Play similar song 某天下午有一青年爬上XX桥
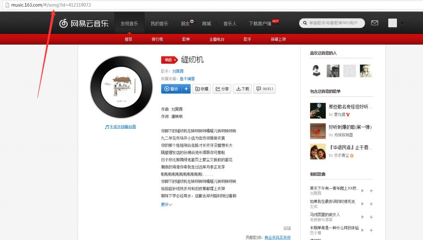423x240 pixels. pyautogui.click(x=363, y=191)
